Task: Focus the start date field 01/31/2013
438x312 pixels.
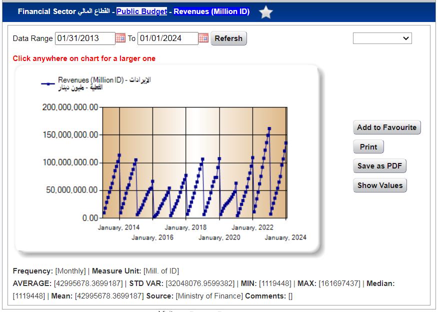Action: click(x=84, y=38)
